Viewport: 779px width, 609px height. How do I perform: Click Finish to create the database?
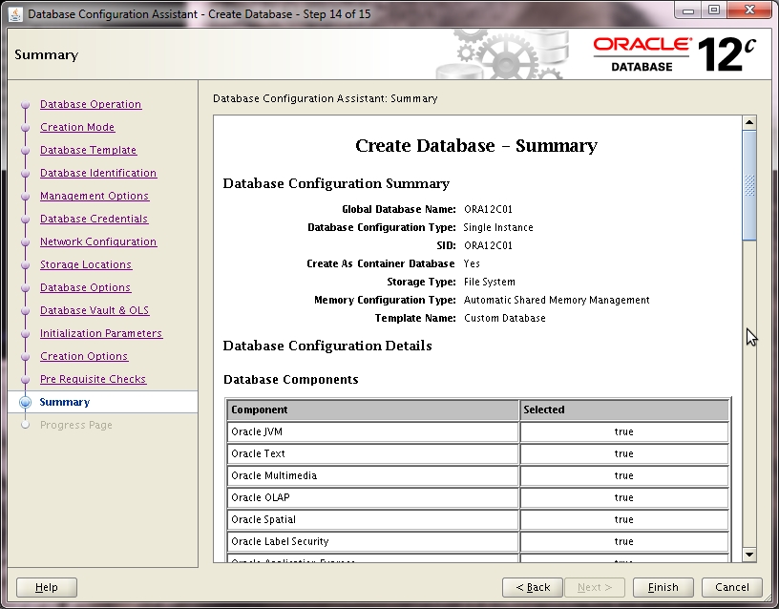point(663,587)
